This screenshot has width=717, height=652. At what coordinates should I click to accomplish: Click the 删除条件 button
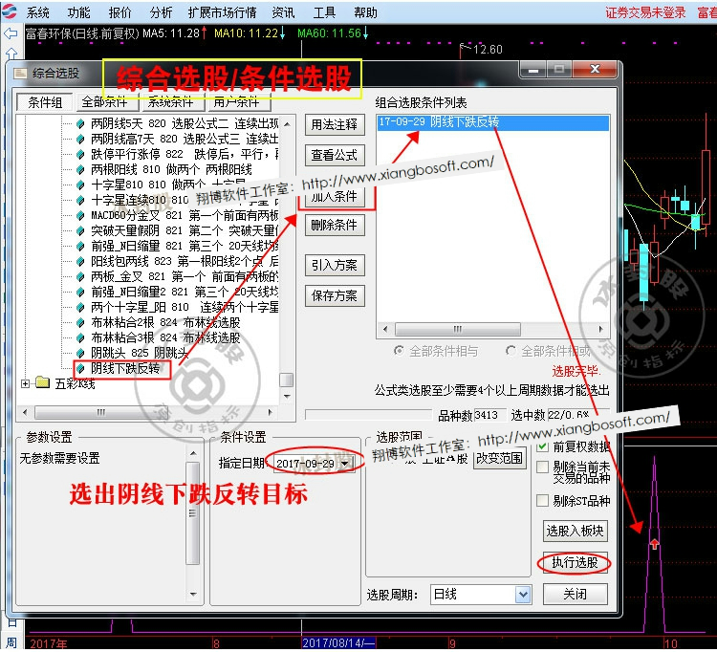[x=335, y=225]
